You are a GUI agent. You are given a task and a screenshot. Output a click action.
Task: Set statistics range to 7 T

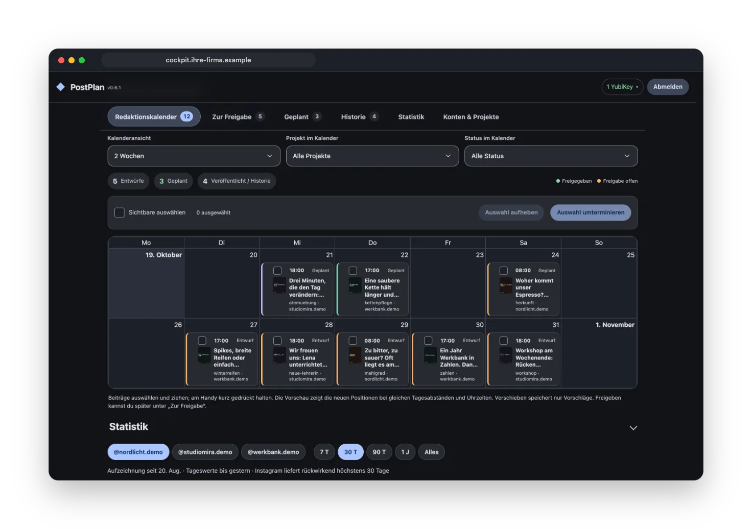[324, 452]
